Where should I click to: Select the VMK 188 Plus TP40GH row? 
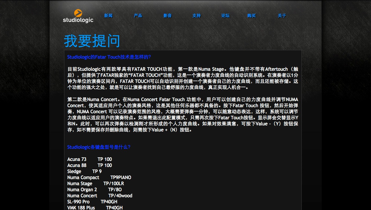tap(95, 208)
